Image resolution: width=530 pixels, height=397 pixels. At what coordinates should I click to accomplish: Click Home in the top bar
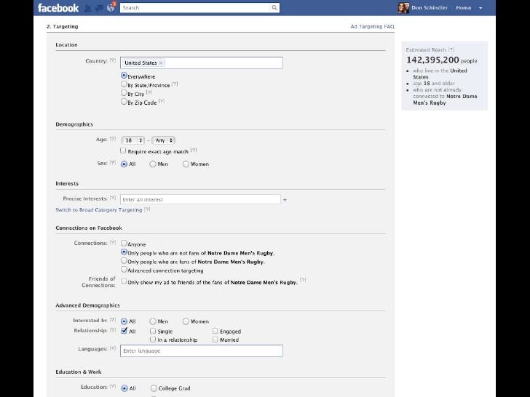[464, 8]
